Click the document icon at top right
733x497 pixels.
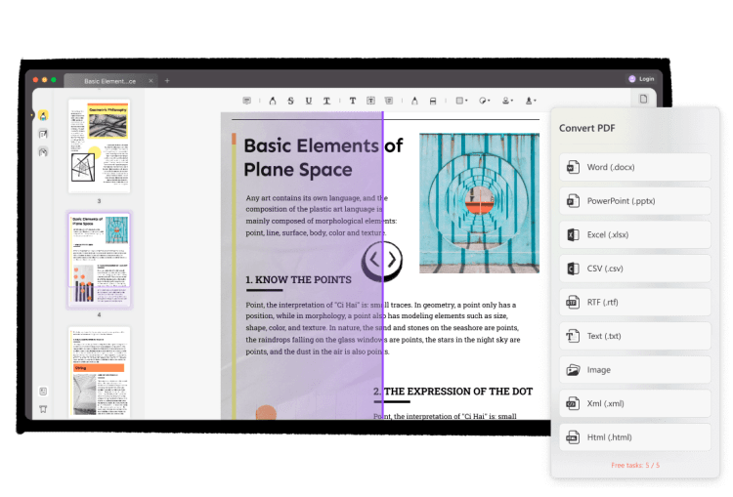pyautogui.click(x=644, y=99)
